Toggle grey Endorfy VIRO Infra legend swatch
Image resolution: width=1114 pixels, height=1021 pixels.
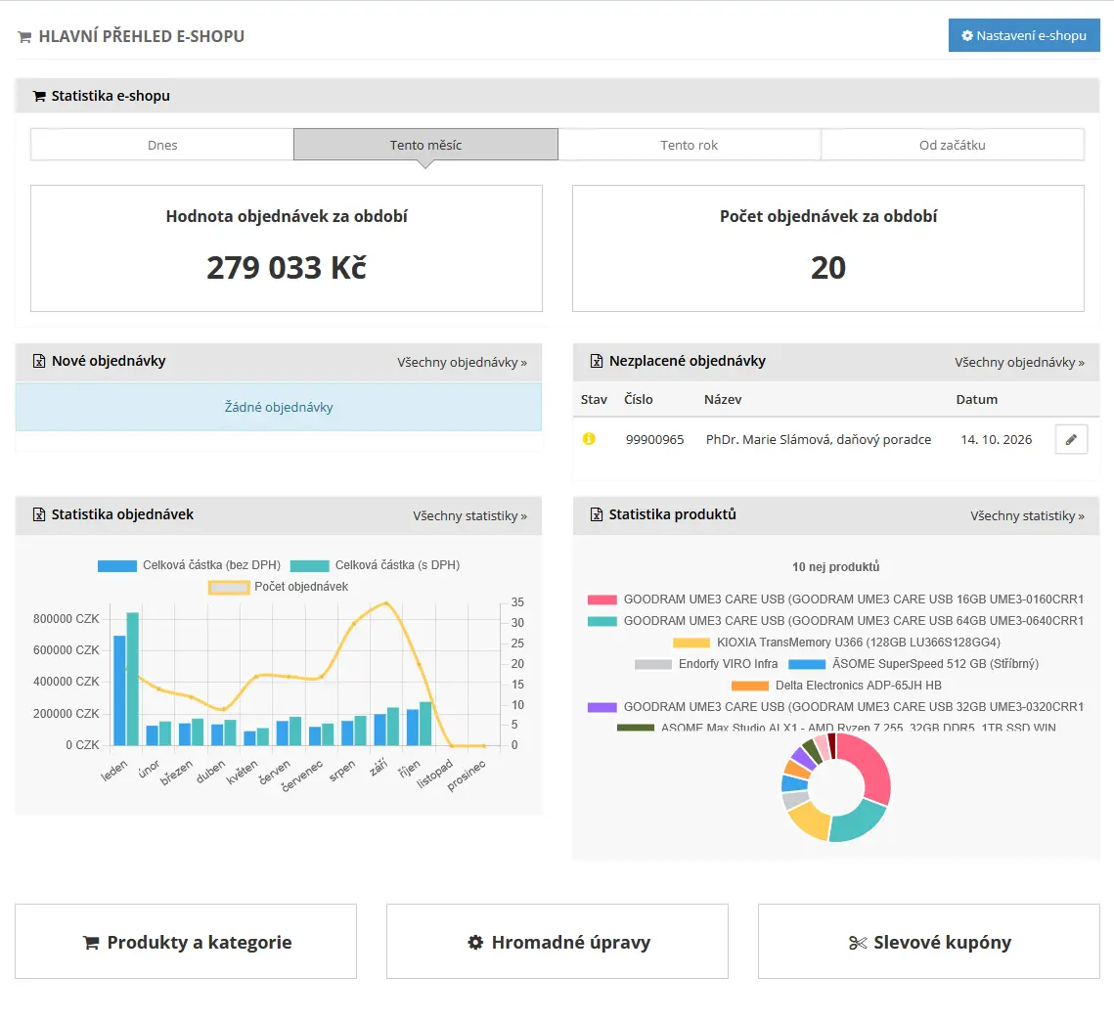coord(653,664)
